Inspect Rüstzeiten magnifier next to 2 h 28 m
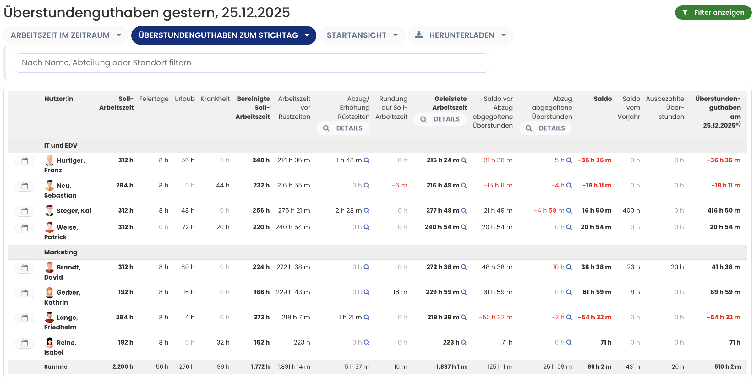 (x=366, y=211)
